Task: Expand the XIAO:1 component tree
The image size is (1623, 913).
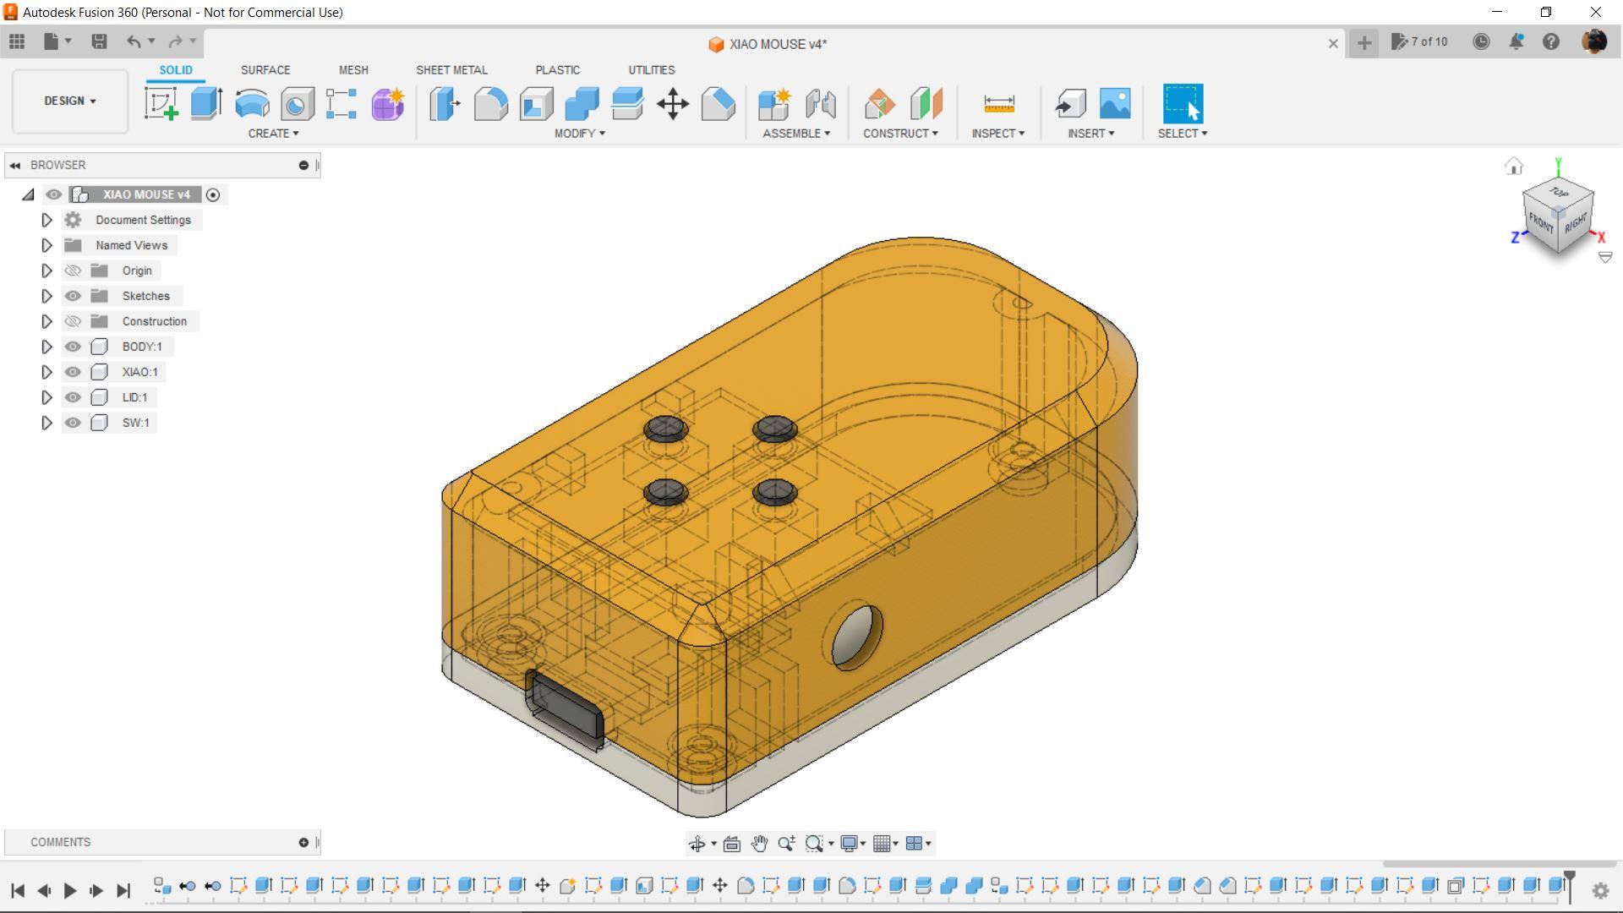Action: pyautogui.click(x=46, y=372)
